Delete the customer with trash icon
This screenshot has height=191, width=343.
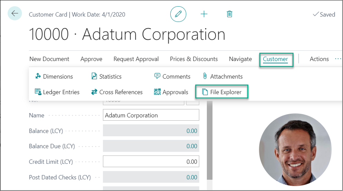pyautogui.click(x=229, y=14)
